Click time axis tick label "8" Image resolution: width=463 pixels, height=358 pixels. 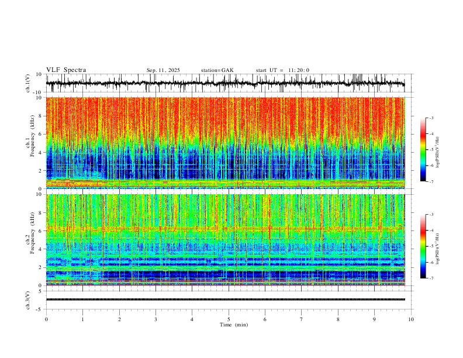[338, 319]
